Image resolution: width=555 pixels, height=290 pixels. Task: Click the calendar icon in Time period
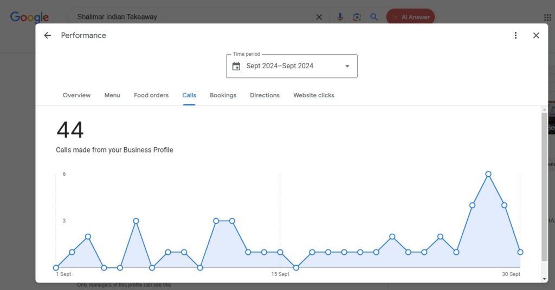point(236,67)
